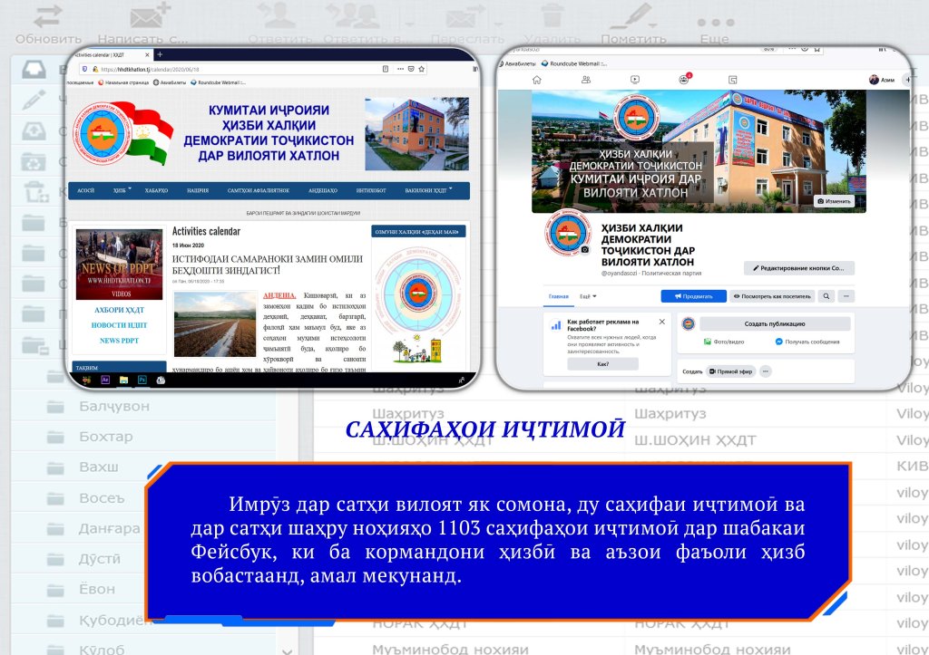The image size is (929, 655).
Task: Click the Facebook Friends icon
Action: (586, 80)
